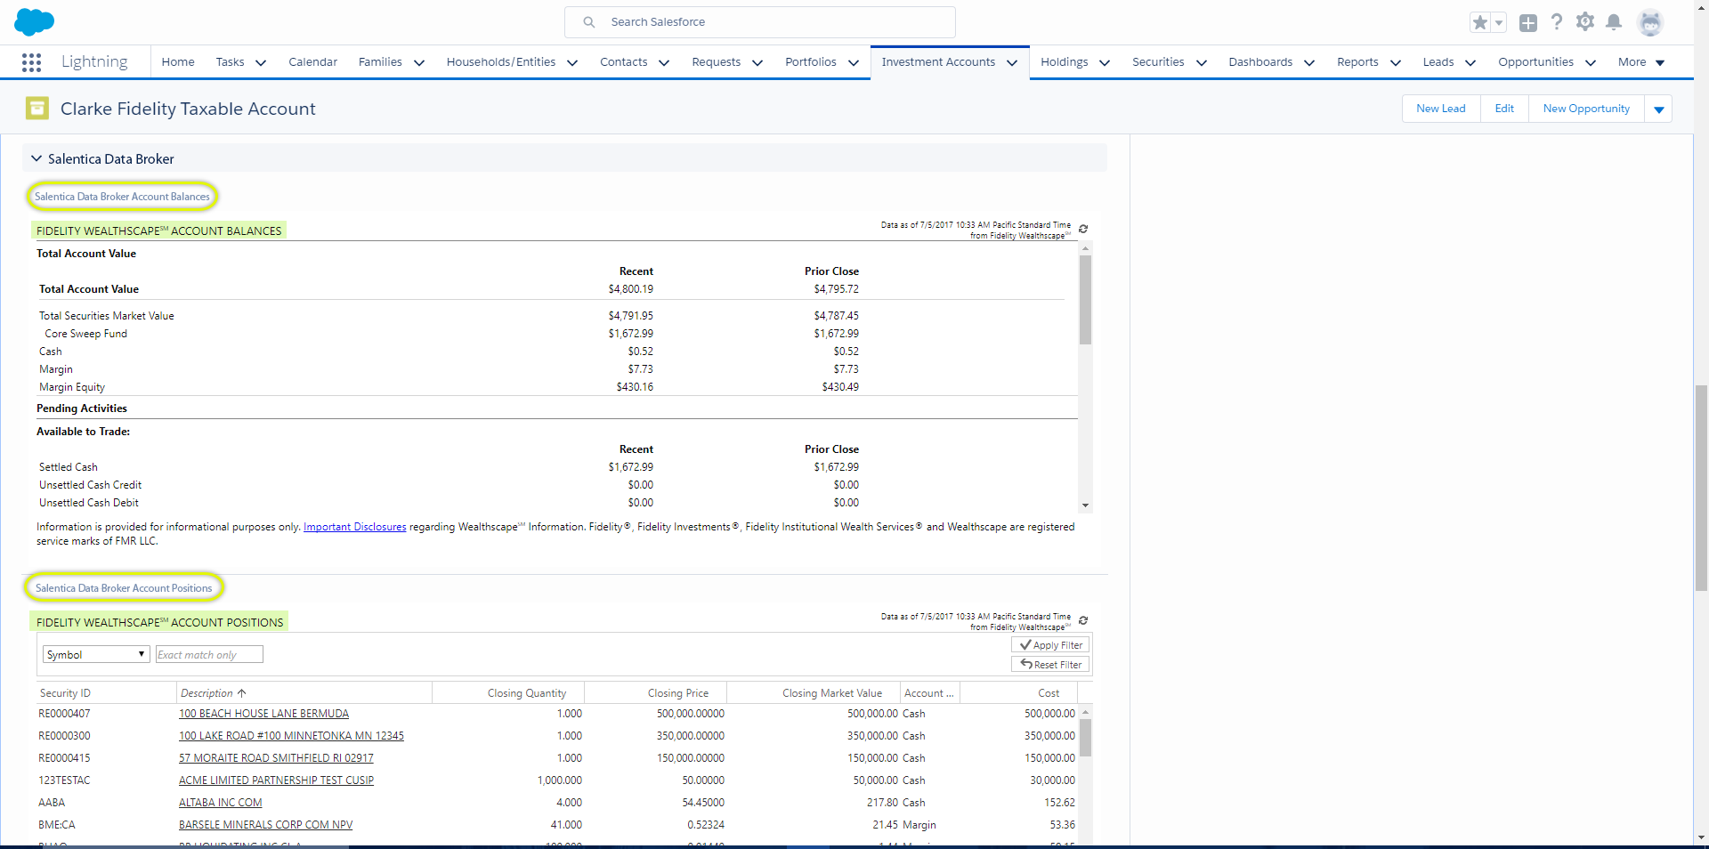Open the user profile avatar

[1650, 22]
